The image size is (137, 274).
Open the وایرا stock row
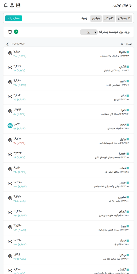[x=68, y=228]
